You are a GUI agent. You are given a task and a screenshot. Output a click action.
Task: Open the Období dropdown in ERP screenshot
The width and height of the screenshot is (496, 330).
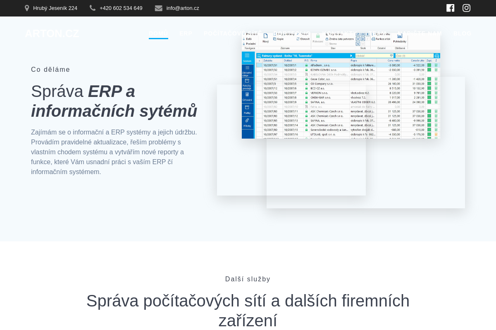(374, 56)
